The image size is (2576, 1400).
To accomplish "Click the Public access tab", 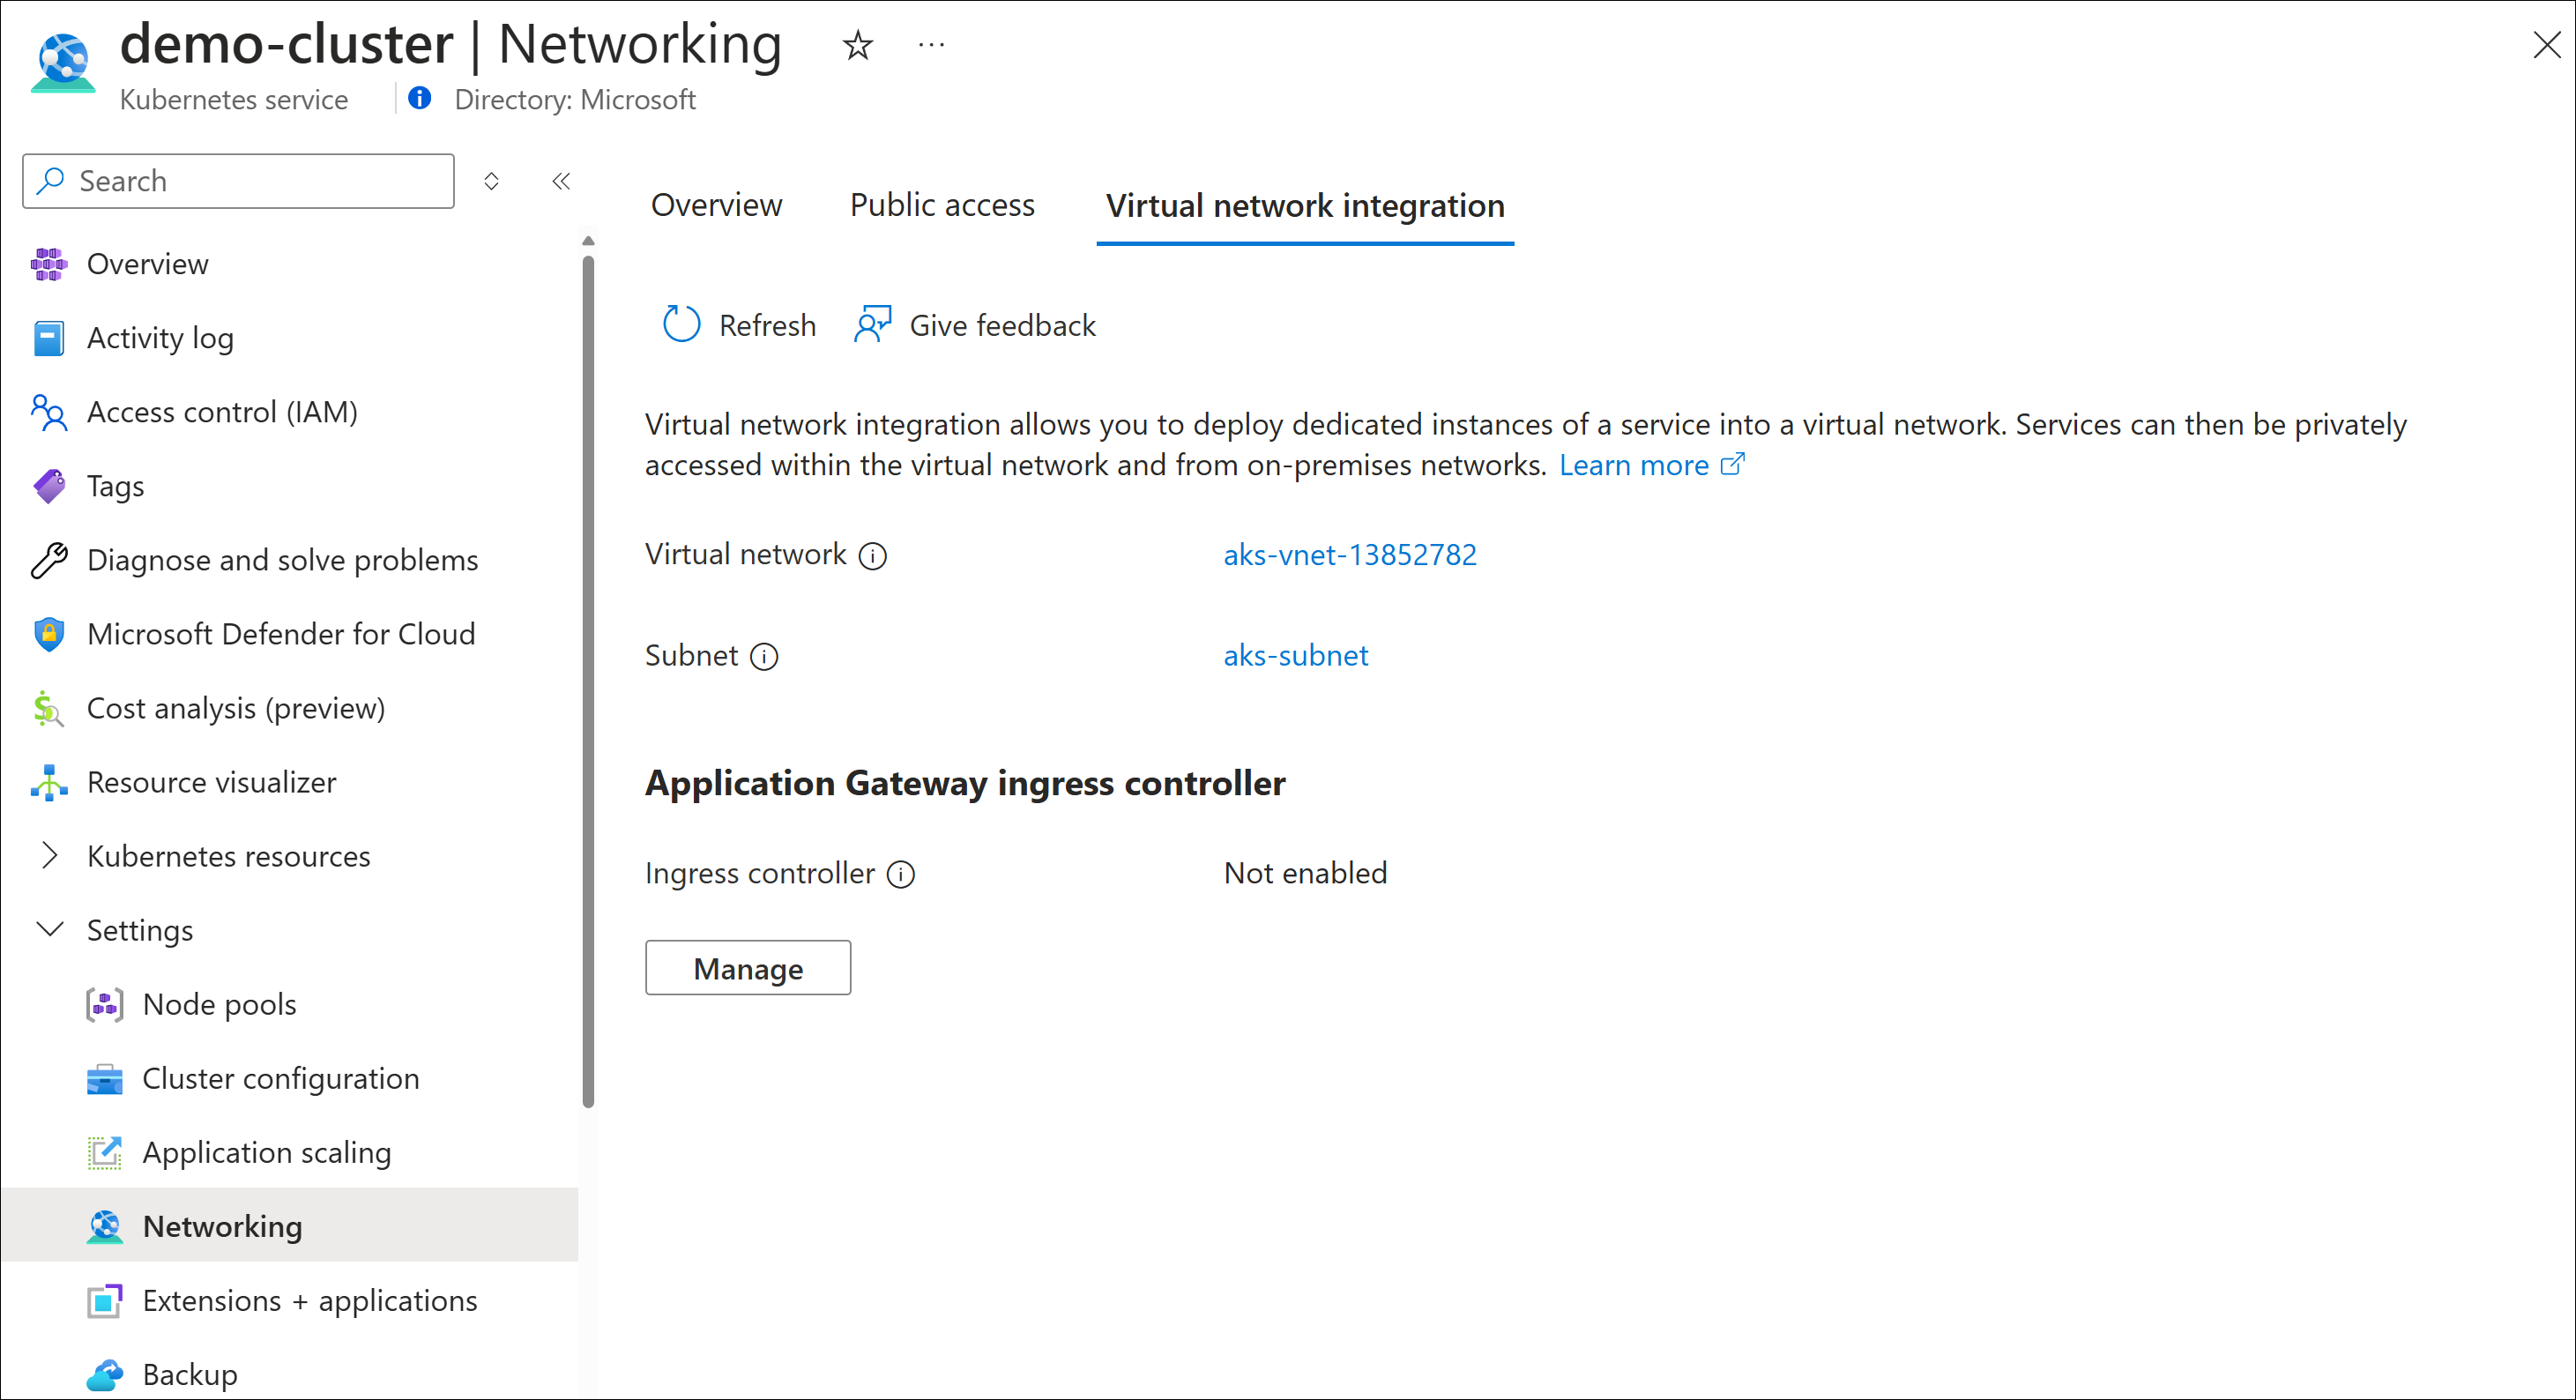I will (x=944, y=205).
